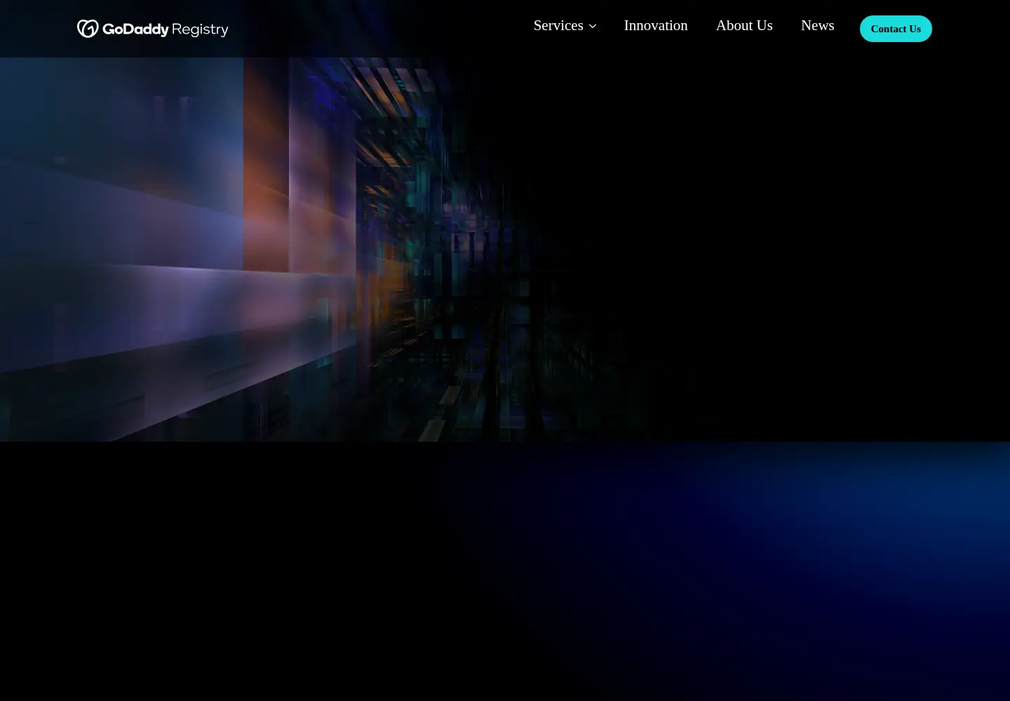
Task: Open the News section
Action: tap(818, 25)
